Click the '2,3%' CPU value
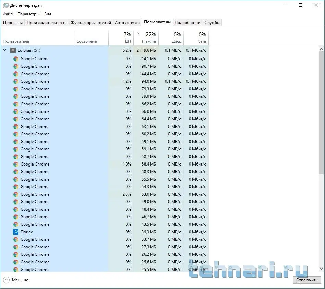The image size is (325, 289). [x=127, y=194]
